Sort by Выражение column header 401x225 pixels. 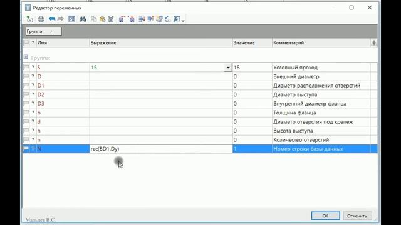click(x=161, y=43)
